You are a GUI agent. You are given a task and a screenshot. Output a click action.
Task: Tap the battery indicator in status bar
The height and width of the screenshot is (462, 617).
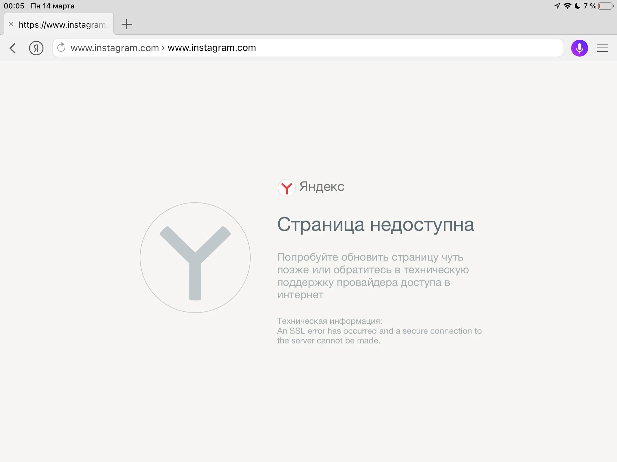click(606, 6)
